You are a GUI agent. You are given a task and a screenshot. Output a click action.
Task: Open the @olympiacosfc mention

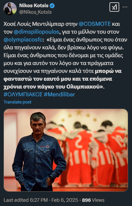(23, 40)
